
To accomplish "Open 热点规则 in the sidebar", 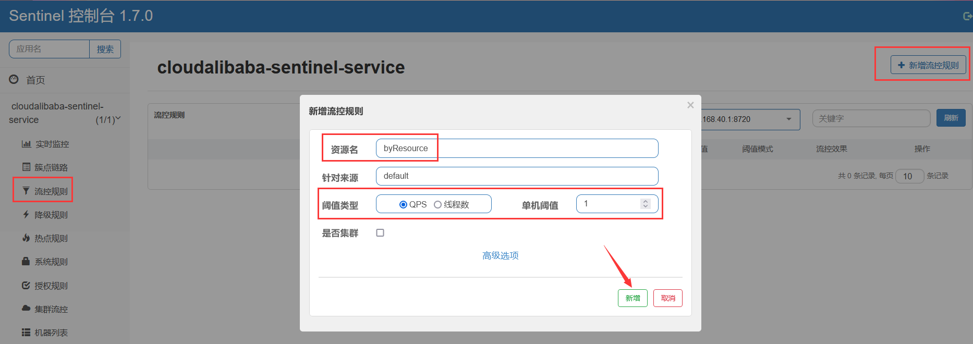I will 51,238.
